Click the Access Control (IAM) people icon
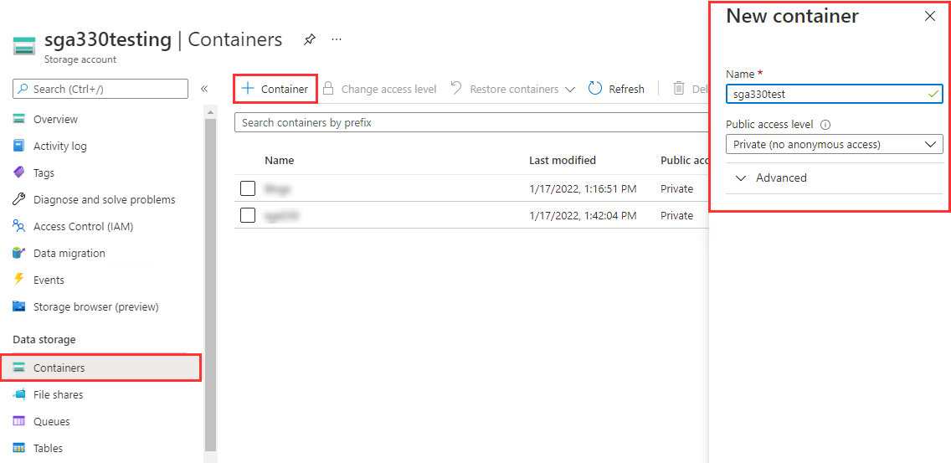This screenshot has width=951, height=463. pos(18,226)
